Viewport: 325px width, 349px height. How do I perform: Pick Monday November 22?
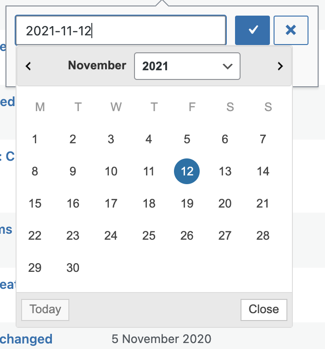pos(35,236)
